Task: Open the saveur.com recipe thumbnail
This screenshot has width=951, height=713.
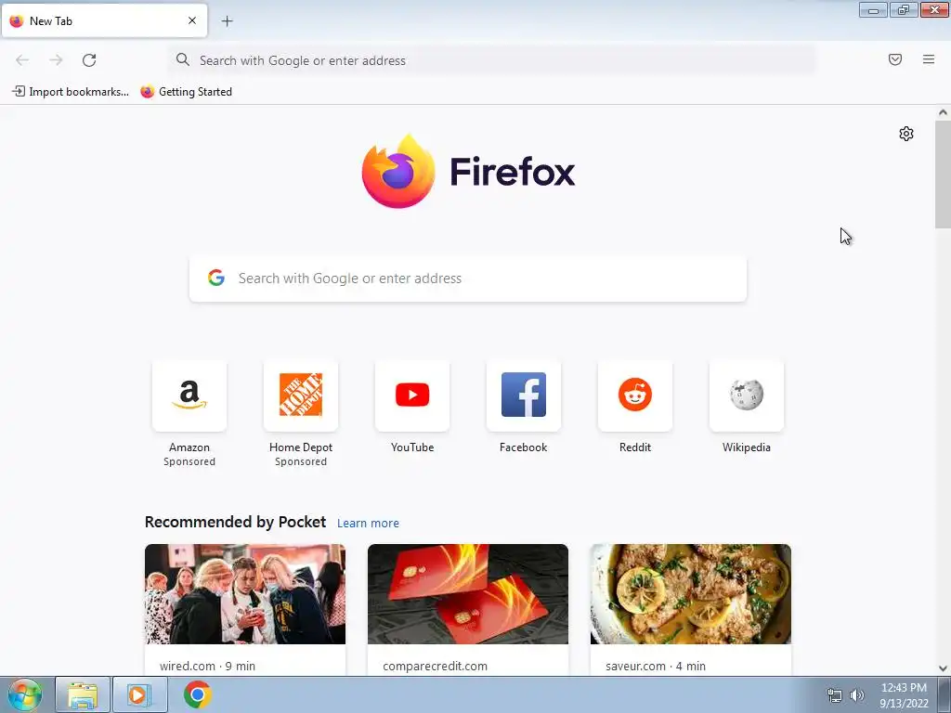Action: (691, 594)
